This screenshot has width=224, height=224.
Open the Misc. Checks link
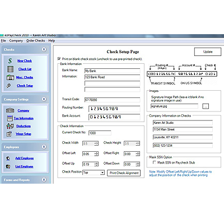(x=25, y=77)
